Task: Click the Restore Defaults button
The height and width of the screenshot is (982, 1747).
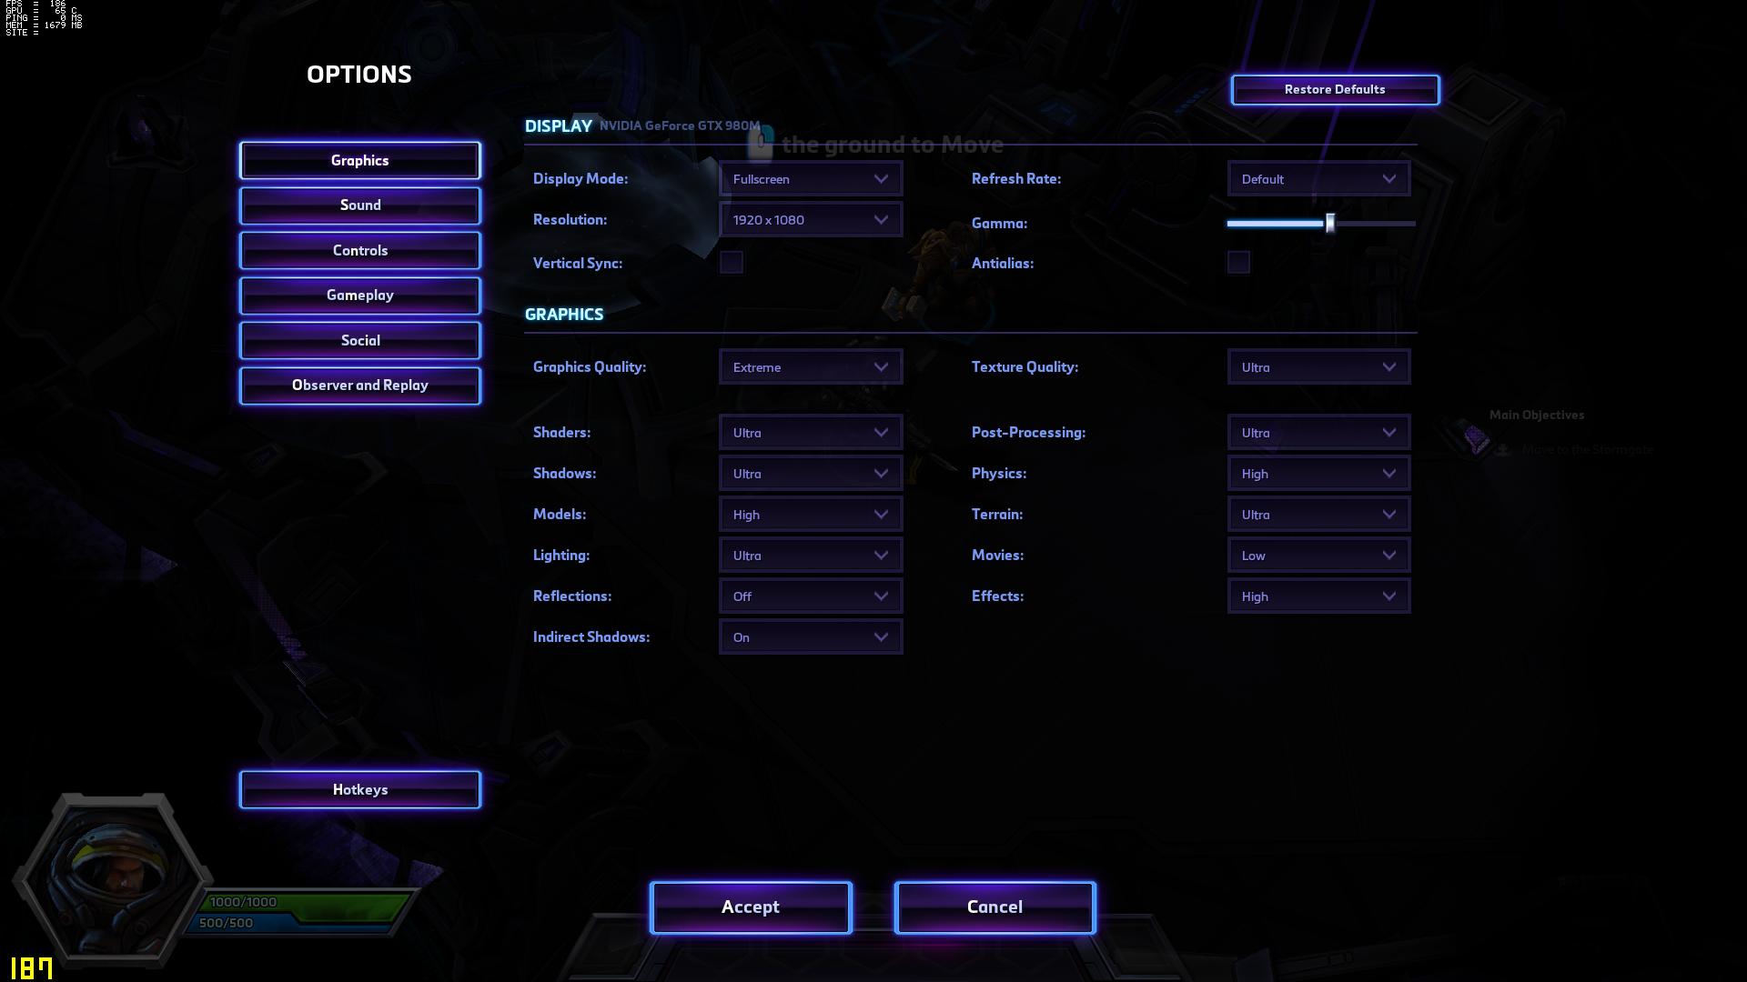Action: (1336, 89)
